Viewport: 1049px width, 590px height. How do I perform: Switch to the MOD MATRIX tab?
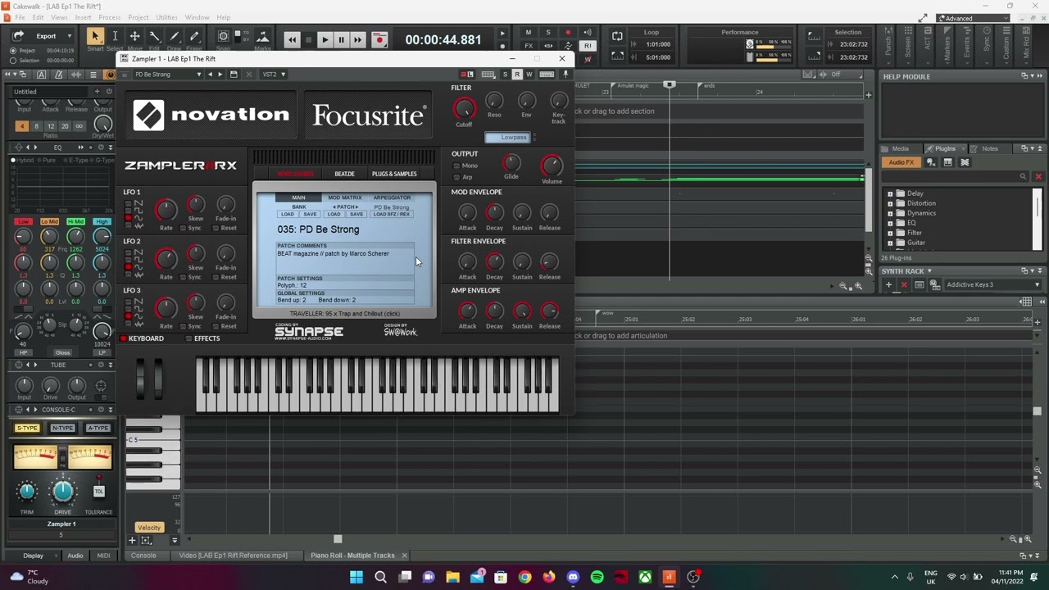[345, 197]
